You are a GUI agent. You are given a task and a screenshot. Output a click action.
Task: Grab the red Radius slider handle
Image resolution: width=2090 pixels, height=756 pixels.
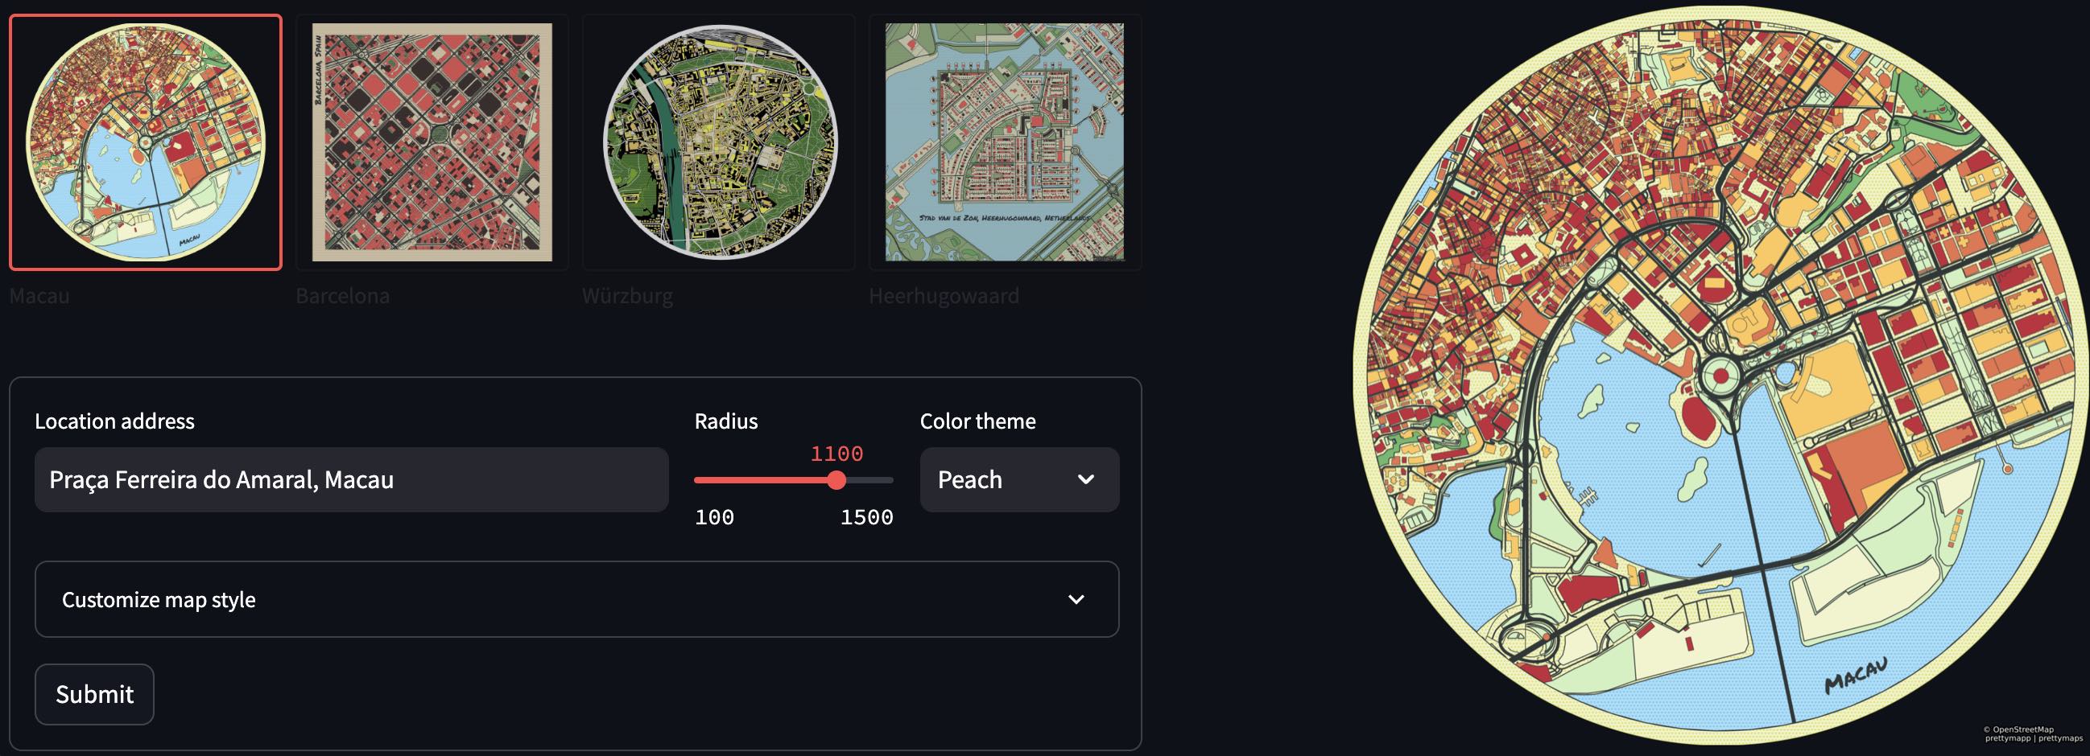point(836,480)
